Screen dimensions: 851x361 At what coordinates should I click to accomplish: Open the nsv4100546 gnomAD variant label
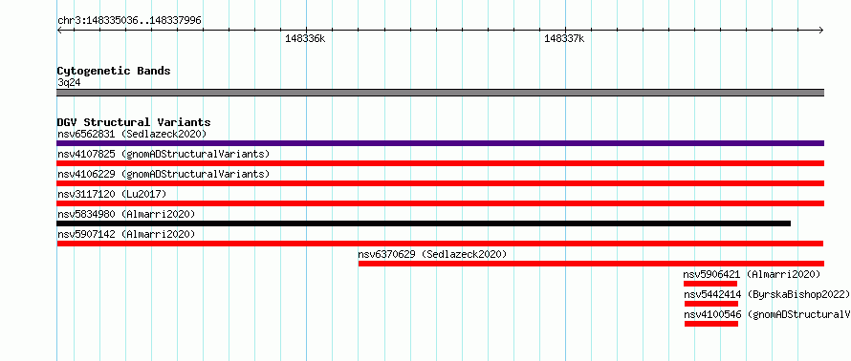coord(767,314)
